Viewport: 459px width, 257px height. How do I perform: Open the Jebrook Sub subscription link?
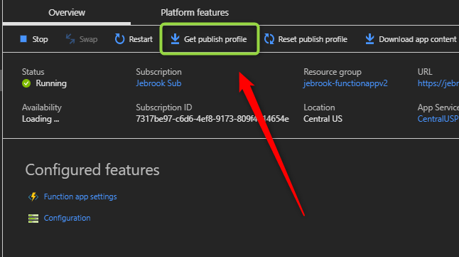click(158, 83)
